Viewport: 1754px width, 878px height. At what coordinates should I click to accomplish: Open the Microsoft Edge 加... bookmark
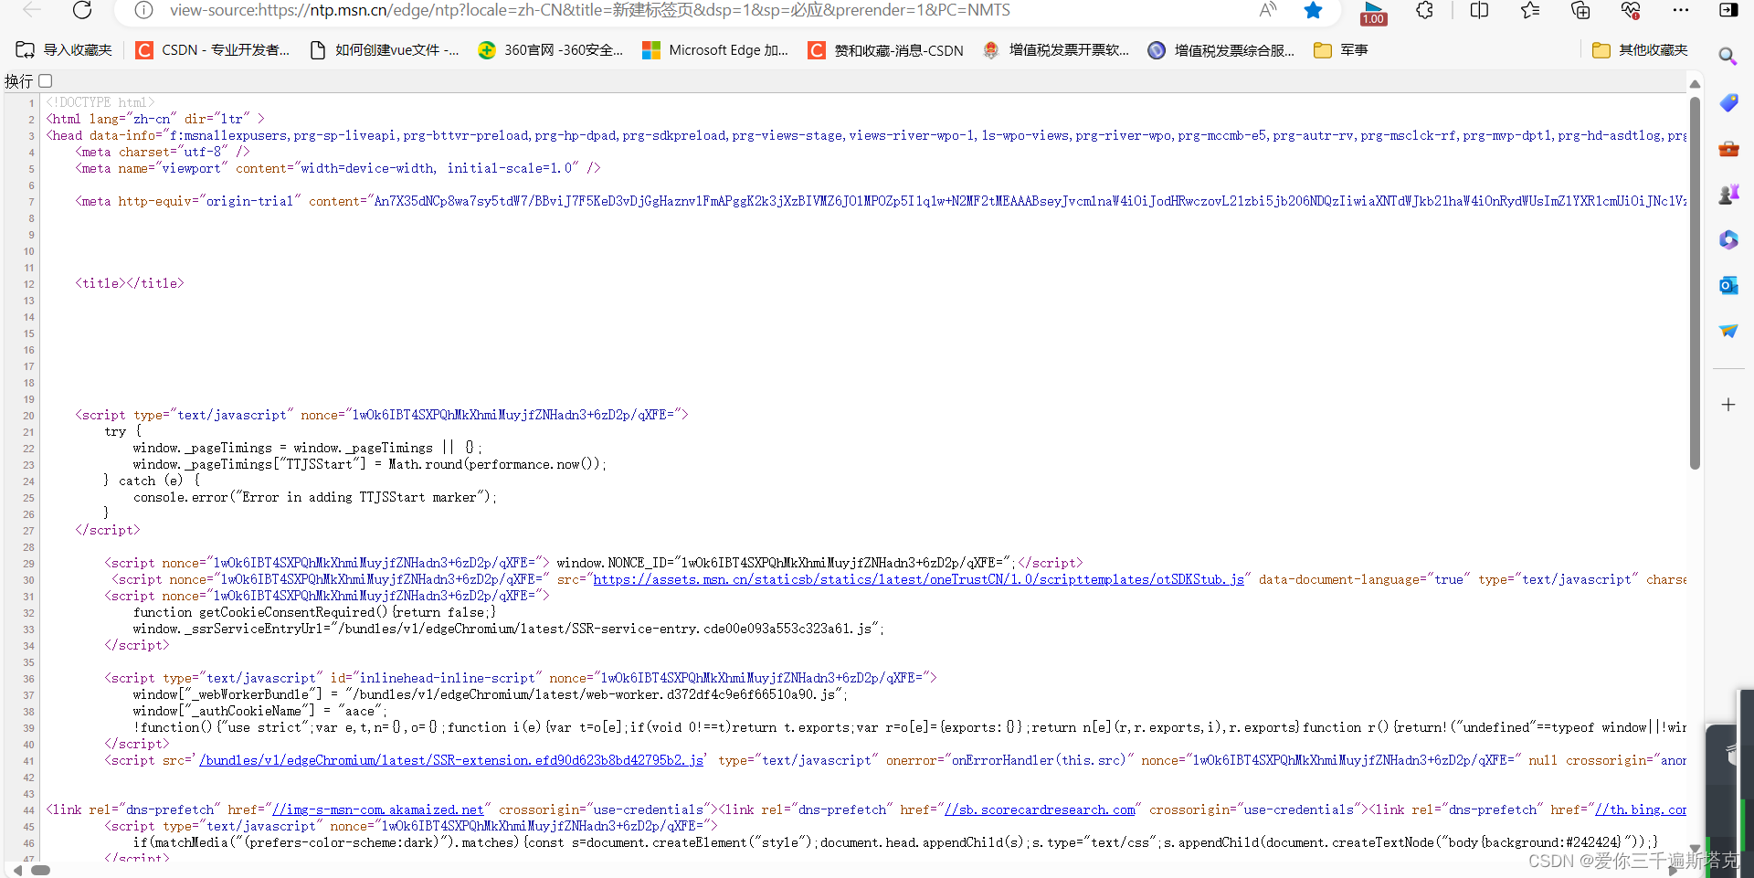tap(715, 50)
